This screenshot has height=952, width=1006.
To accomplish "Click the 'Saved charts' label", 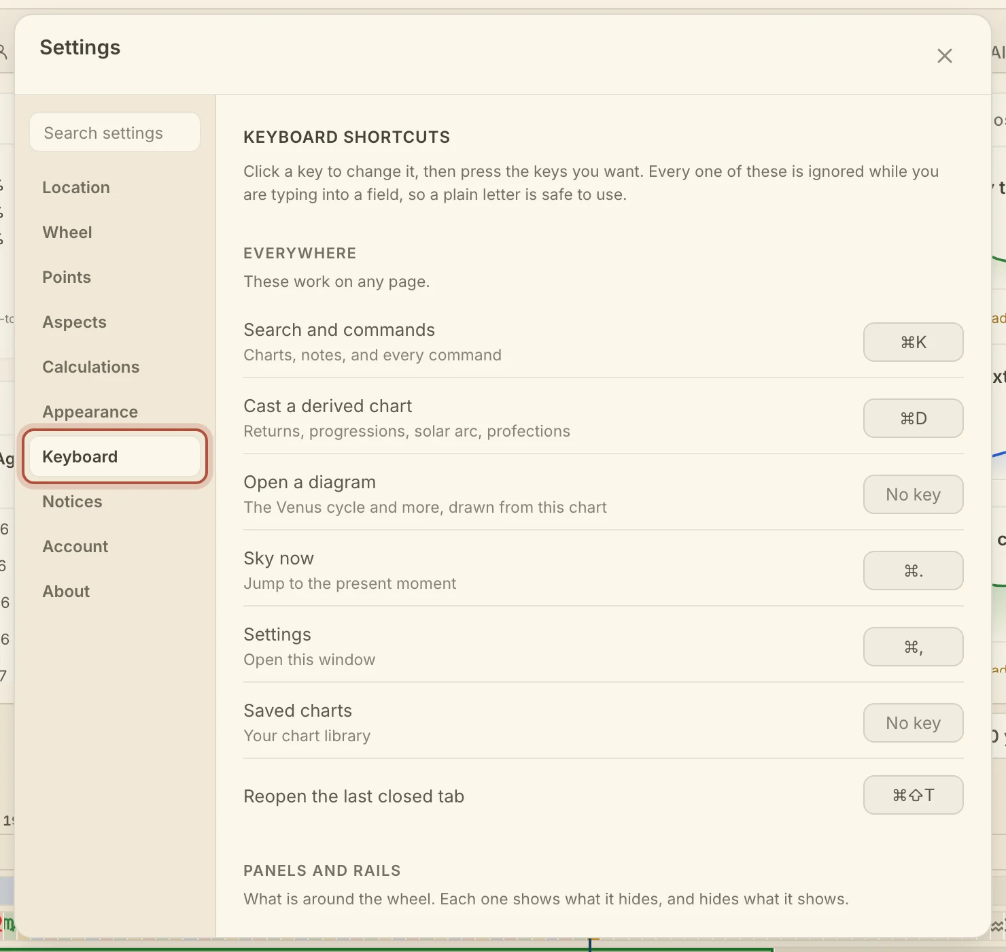I will (298, 711).
